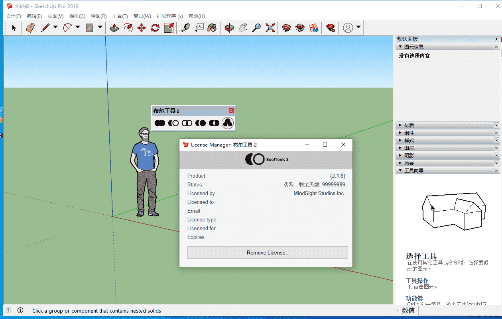Click the user account sign-in icon
The width and height of the screenshot is (502, 319).
(348, 28)
